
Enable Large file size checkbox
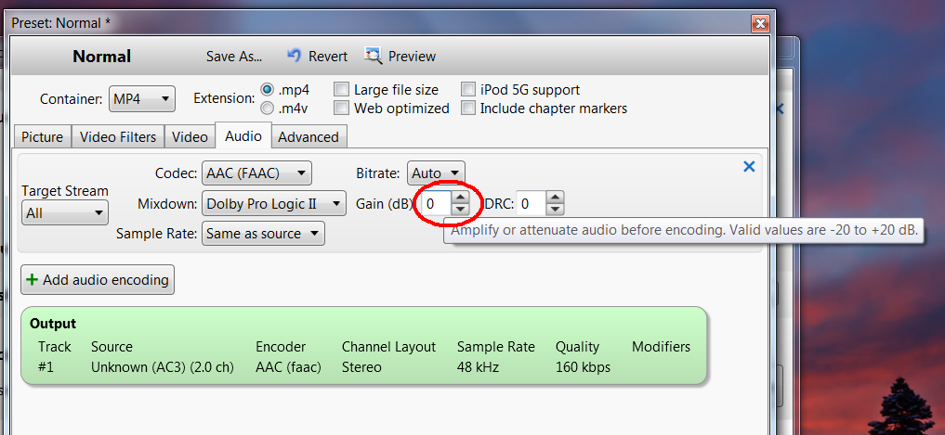342,90
